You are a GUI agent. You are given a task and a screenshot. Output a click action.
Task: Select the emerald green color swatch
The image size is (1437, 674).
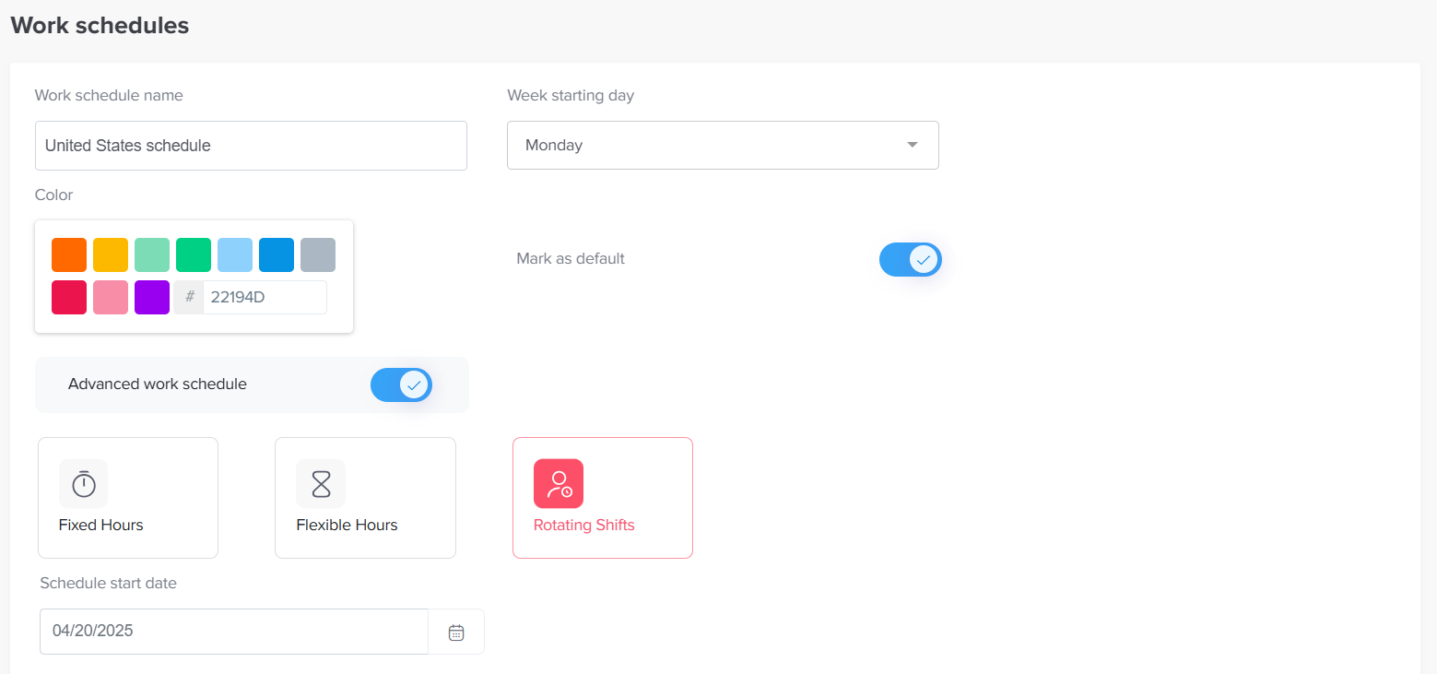(x=194, y=255)
